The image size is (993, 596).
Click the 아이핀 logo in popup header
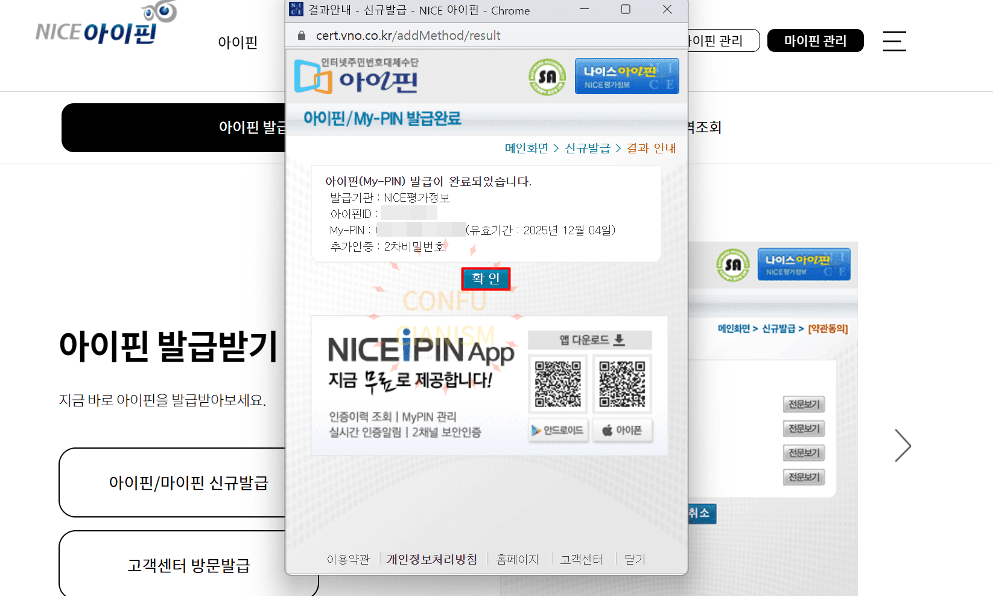tap(357, 76)
